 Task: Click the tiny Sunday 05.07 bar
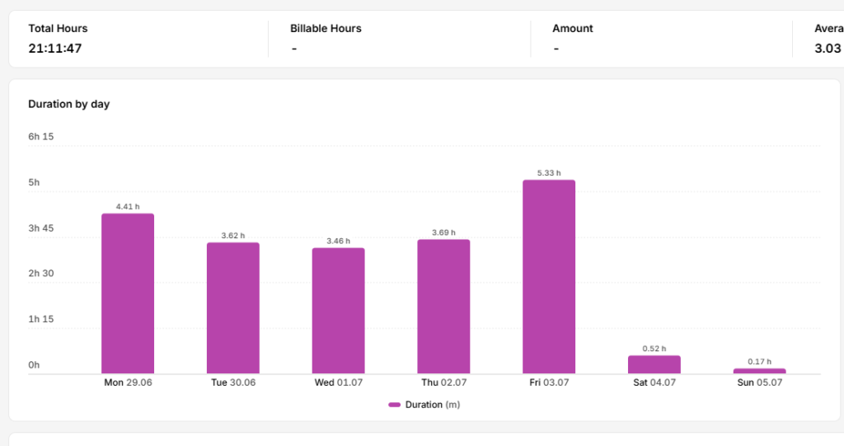click(759, 371)
